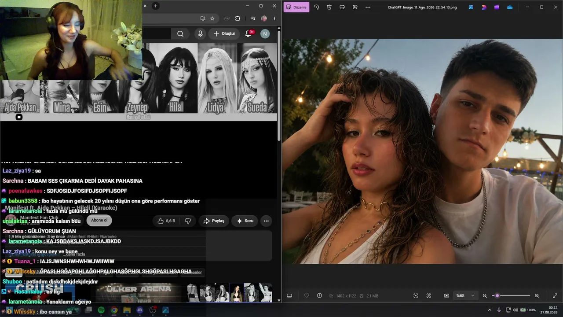Zoom out with the minus magnifier

point(485,295)
